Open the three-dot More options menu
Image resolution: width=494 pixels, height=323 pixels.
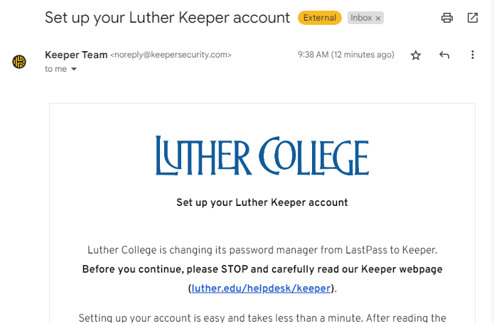[472, 55]
